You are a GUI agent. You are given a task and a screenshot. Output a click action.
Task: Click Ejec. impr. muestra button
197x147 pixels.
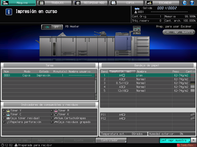pos(179,32)
